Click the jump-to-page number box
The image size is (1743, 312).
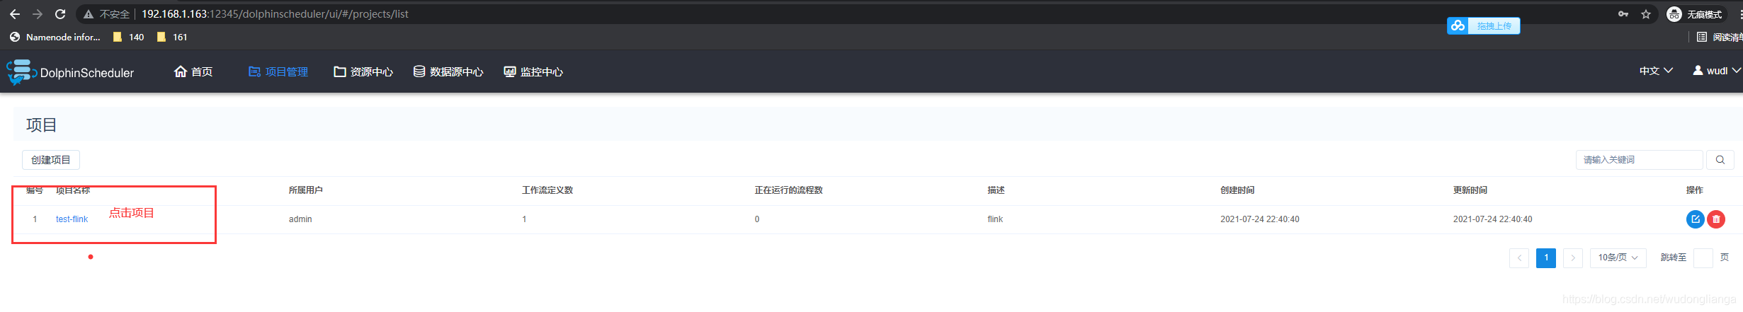pos(1703,258)
